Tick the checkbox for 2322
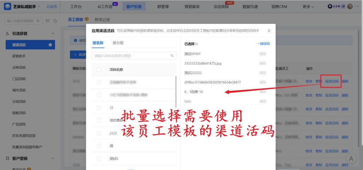This screenshot has width=363, height=170. (x=99, y=133)
